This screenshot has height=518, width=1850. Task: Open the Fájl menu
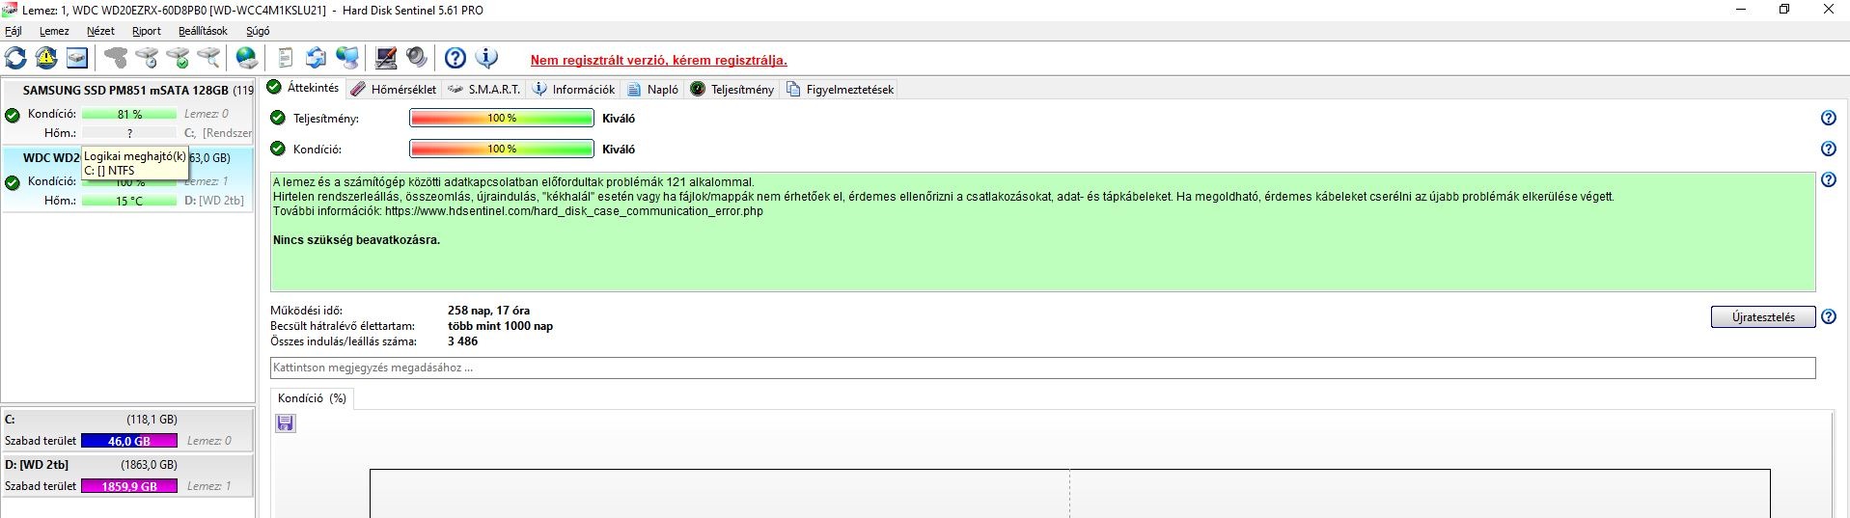14,31
